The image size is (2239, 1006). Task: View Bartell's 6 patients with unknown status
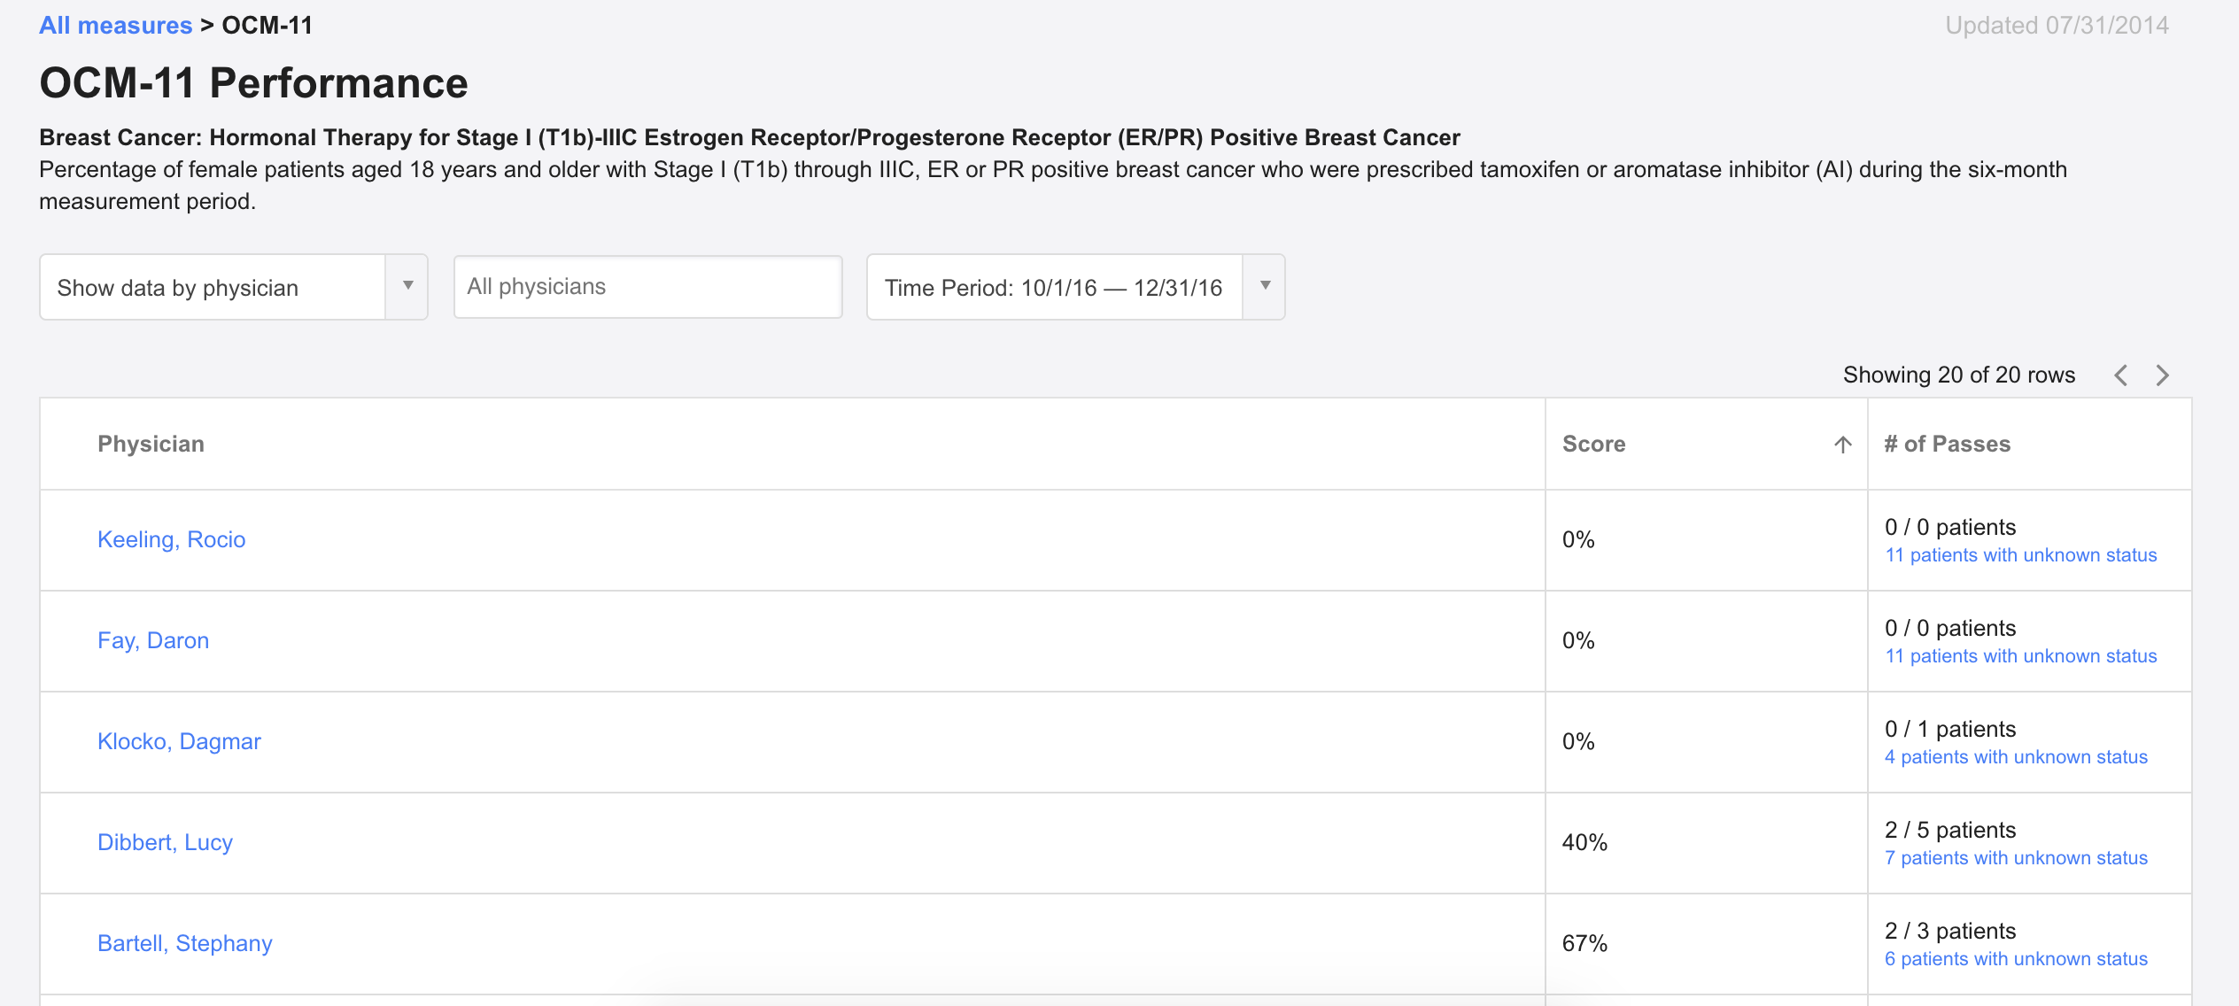(2016, 959)
